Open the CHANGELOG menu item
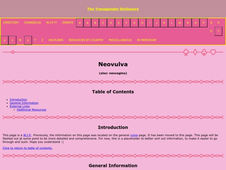Viewport: 226px width, 170px height. 33,23
